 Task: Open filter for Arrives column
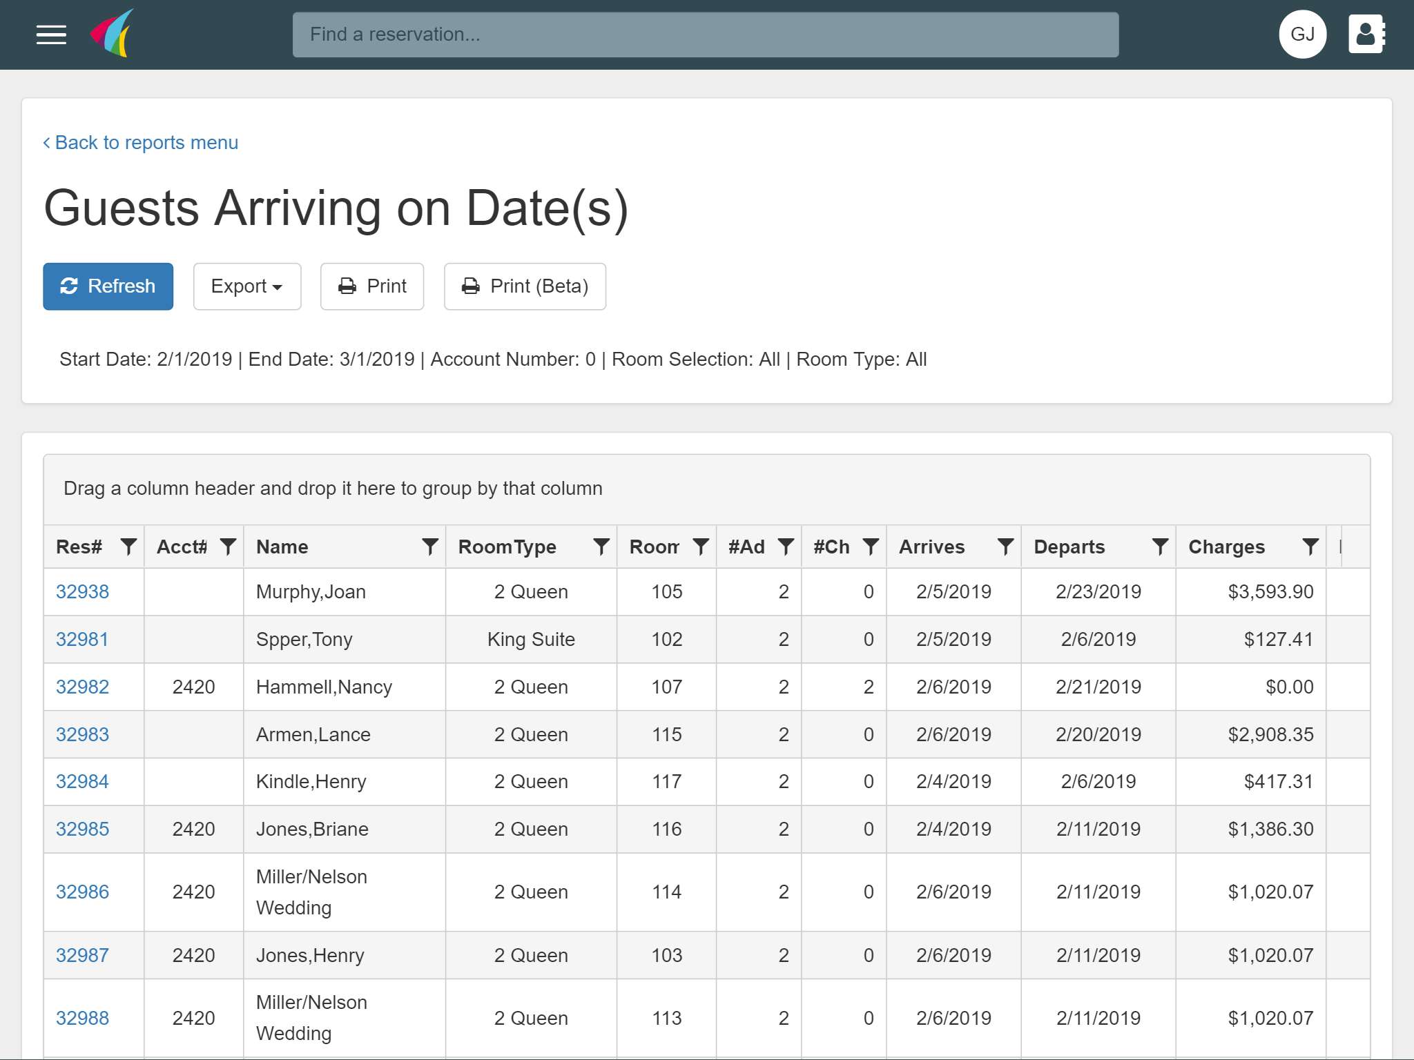coord(1005,547)
